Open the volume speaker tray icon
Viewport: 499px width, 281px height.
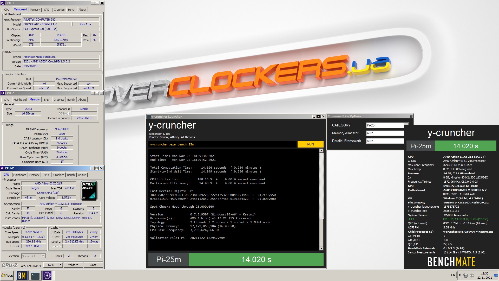tap(472, 275)
